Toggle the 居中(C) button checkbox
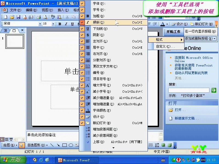 [82, 47]
